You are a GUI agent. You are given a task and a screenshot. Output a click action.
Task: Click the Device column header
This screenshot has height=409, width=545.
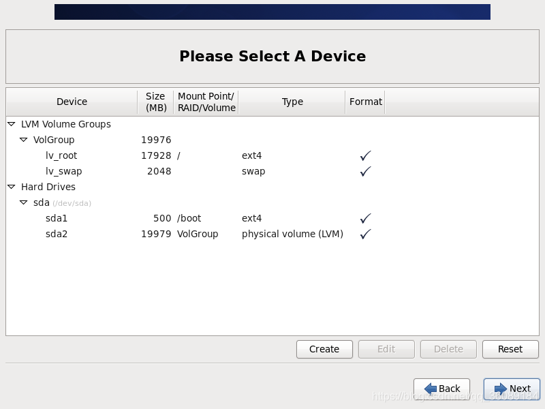point(72,102)
